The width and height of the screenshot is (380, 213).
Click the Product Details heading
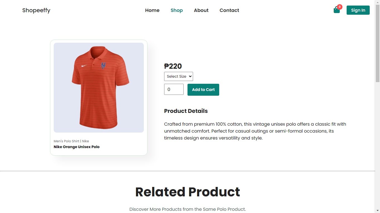pos(186,111)
